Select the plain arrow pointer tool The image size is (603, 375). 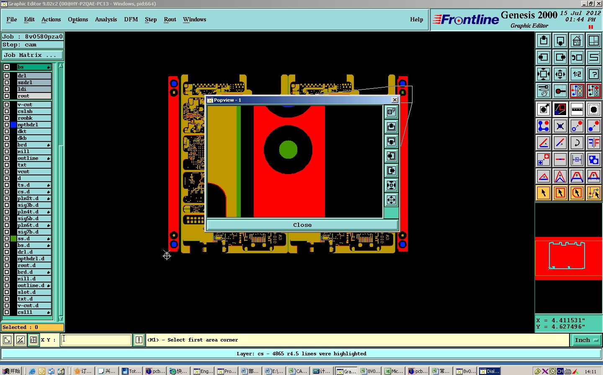(544, 193)
